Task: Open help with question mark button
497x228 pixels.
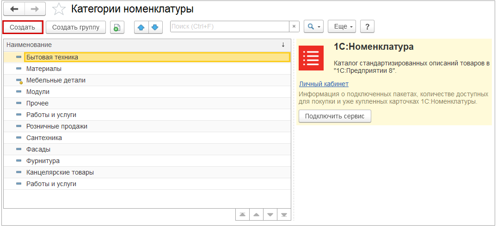Action: tap(367, 27)
